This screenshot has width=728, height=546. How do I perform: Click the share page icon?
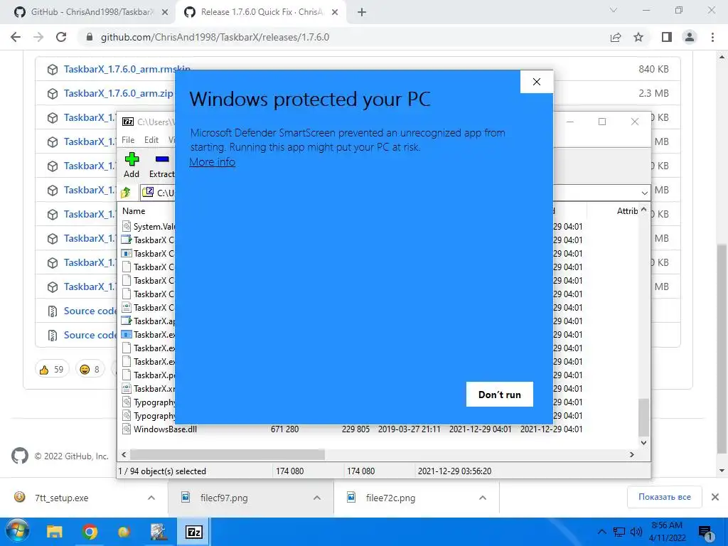click(616, 37)
